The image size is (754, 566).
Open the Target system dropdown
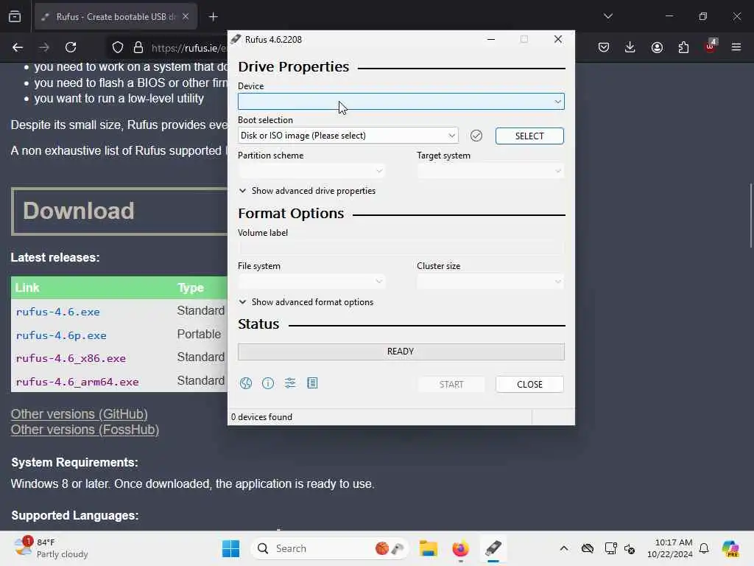[490, 171]
